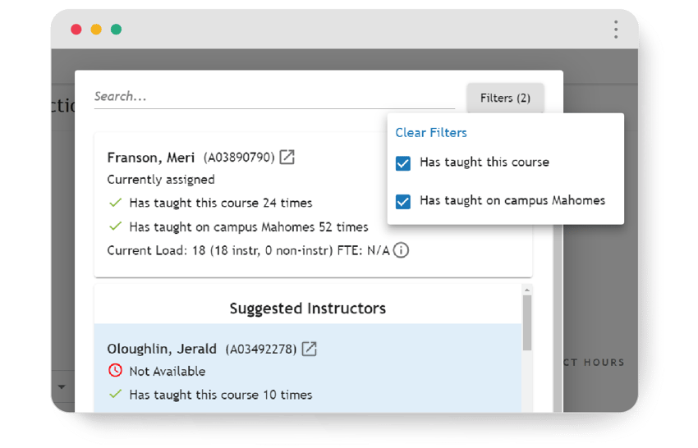
Task: Select 'Has taught on campus Mahomes' label
Action: pyautogui.click(x=512, y=200)
